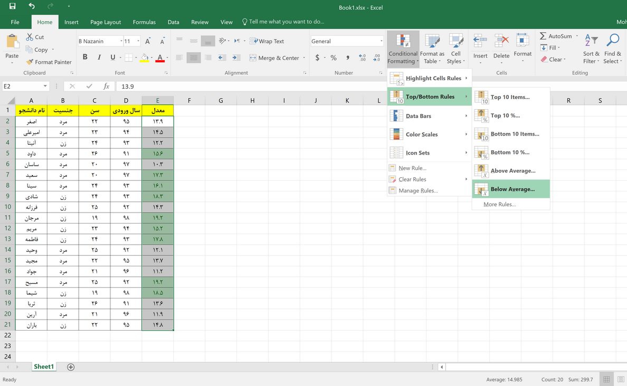Click the Format Painter brush icon
This screenshot has width=627, height=386.
[x=30, y=62]
